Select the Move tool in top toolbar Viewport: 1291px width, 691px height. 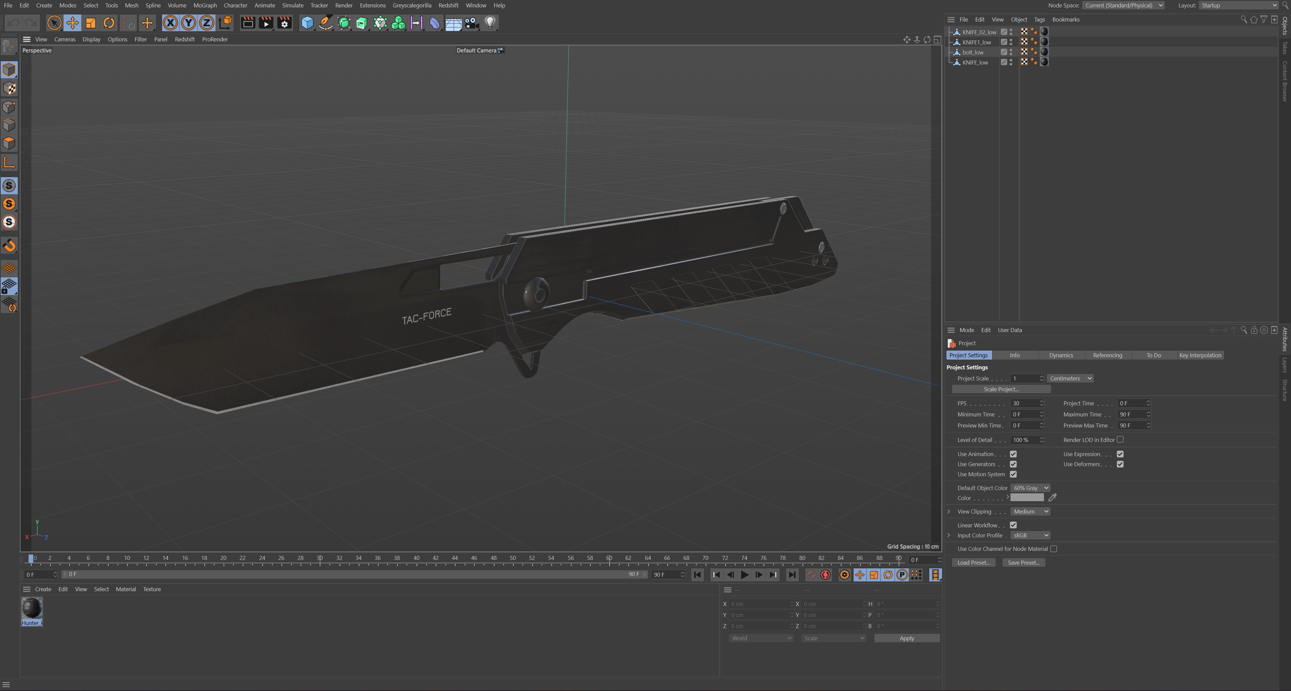[x=73, y=23]
